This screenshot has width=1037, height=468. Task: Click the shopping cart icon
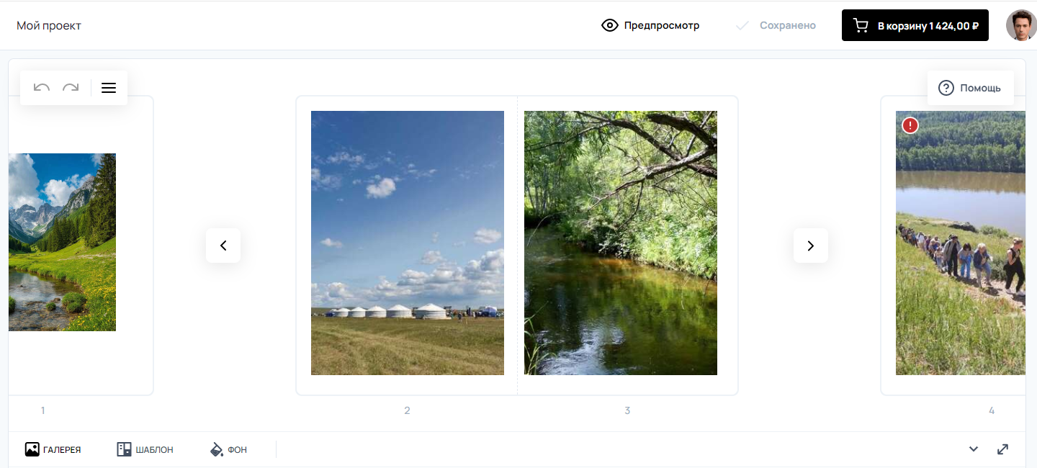click(861, 26)
